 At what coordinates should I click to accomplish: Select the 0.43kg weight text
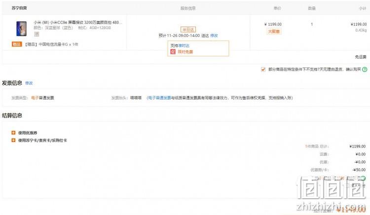point(361,30)
